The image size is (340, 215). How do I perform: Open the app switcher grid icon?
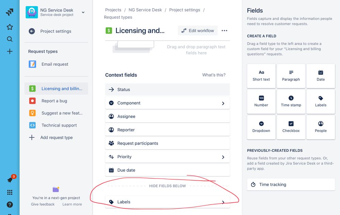point(10,192)
